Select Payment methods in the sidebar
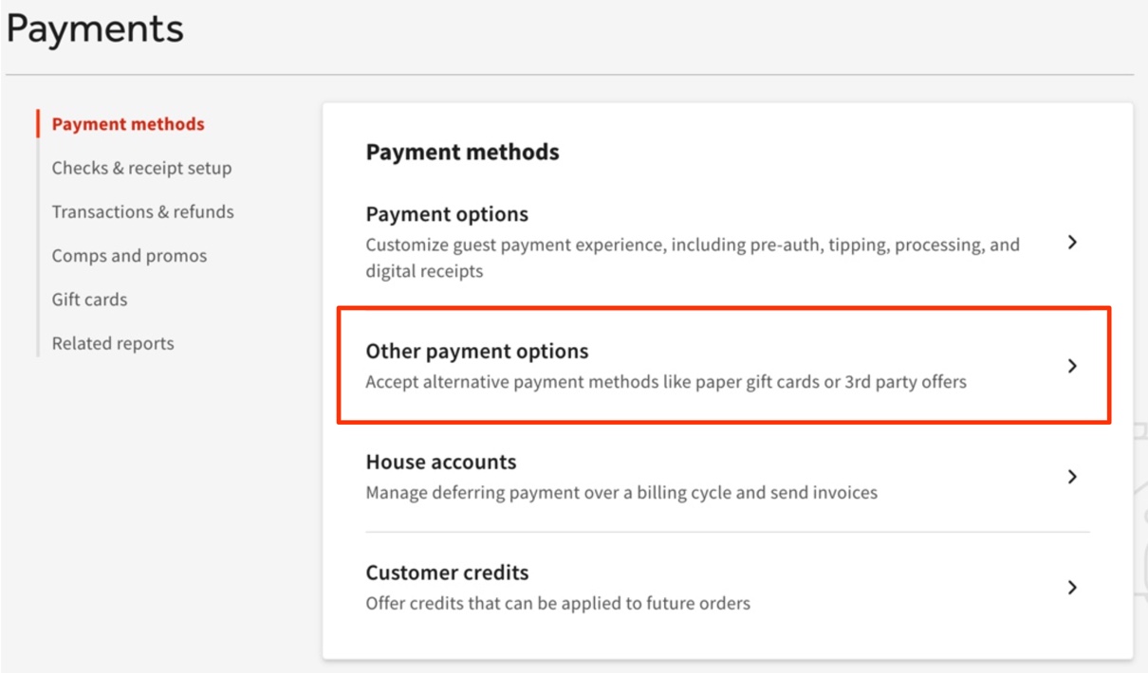The width and height of the screenshot is (1148, 673). pyautogui.click(x=127, y=123)
